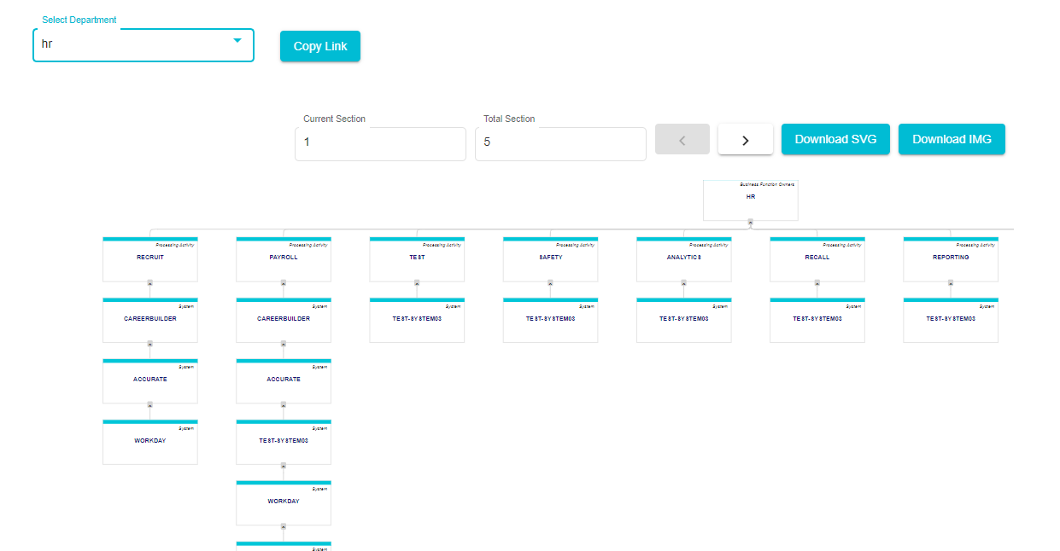Select the RECRUIT processing activity node

pos(150,259)
